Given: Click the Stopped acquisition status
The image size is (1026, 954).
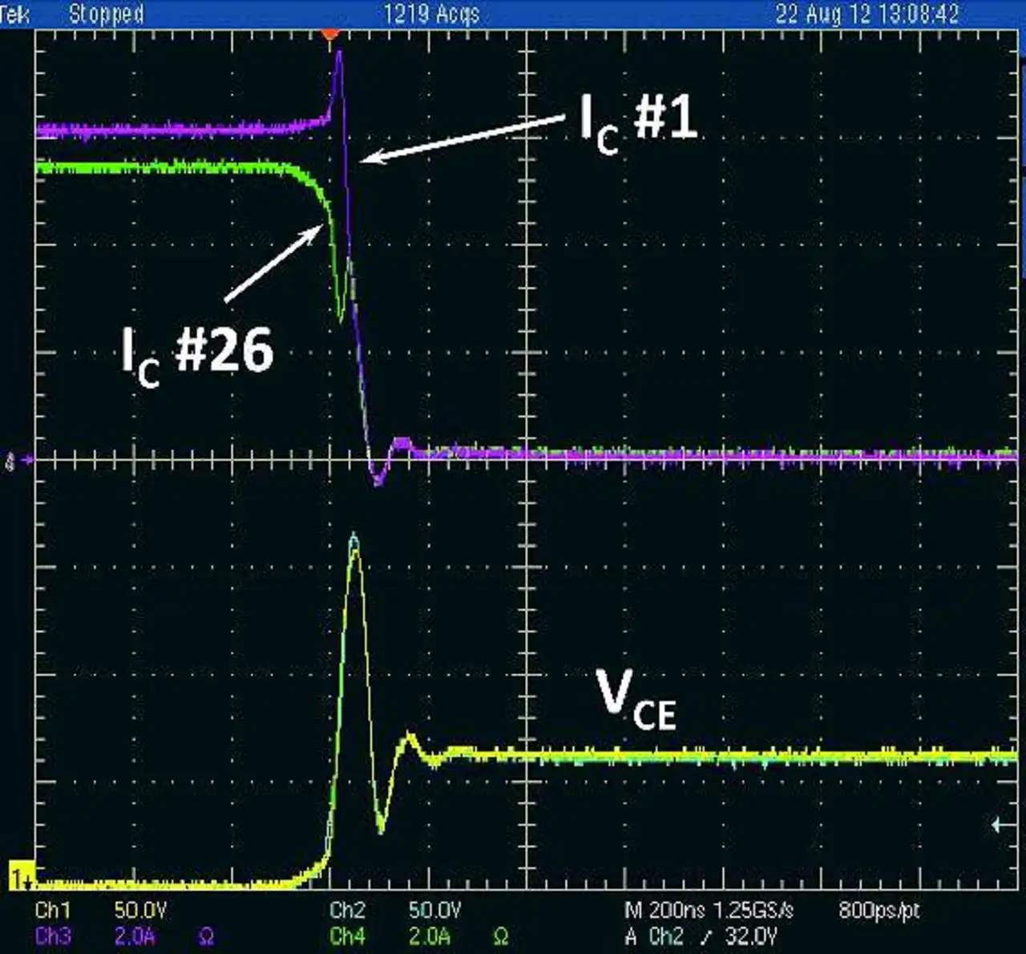Looking at the screenshot, I should tap(106, 14).
